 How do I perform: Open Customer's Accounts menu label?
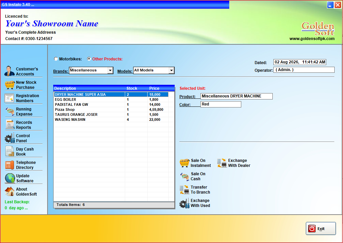(27, 71)
